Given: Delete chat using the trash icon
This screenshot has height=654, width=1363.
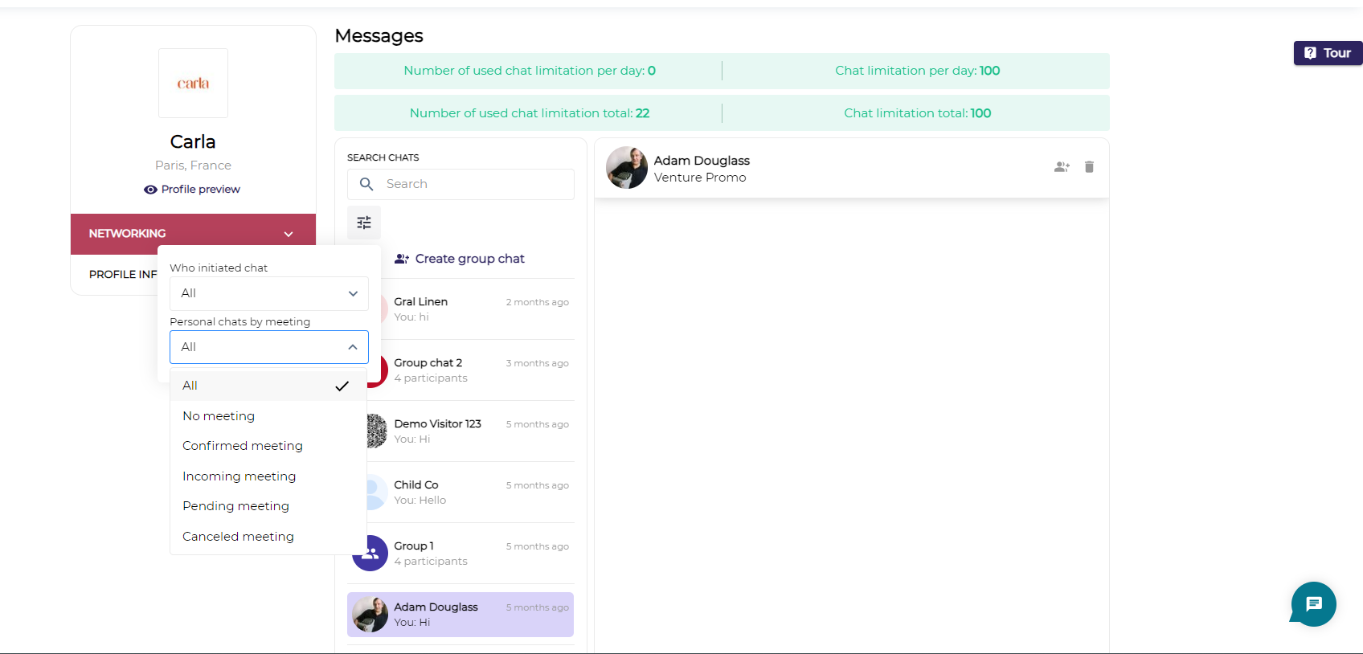Looking at the screenshot, I should tap(1089, 167).
